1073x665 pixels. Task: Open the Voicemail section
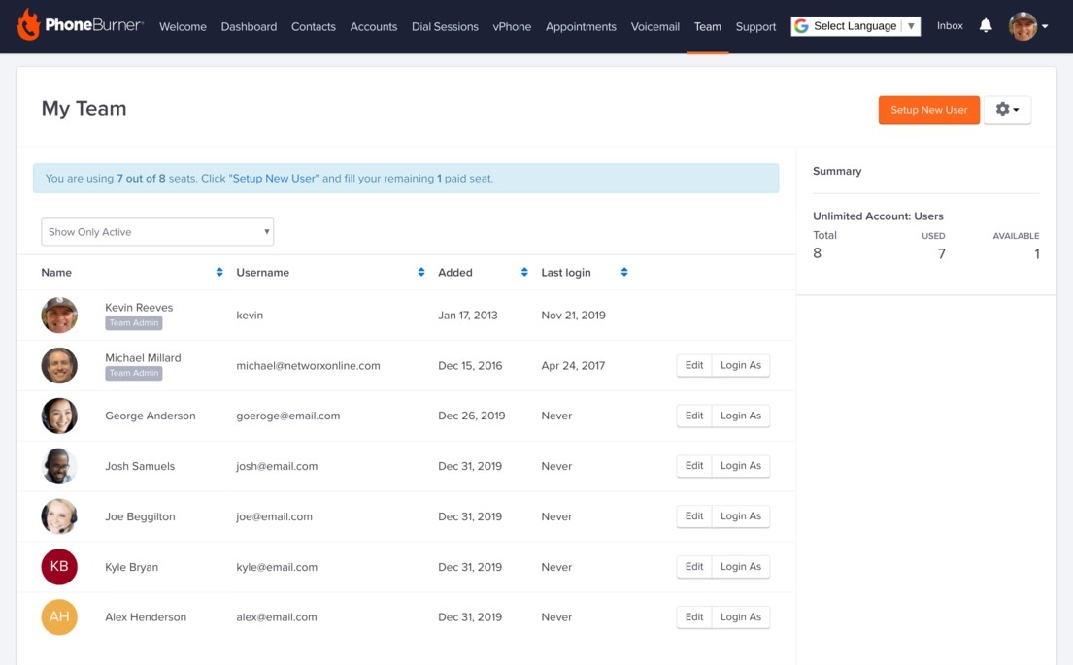coord(654,26)
